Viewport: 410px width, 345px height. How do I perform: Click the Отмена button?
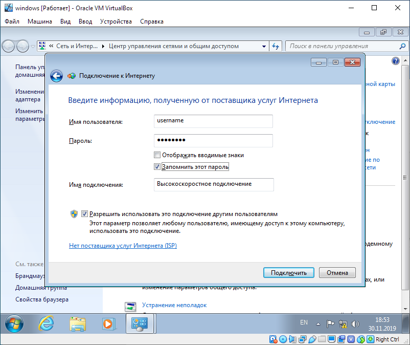(337, 273)
